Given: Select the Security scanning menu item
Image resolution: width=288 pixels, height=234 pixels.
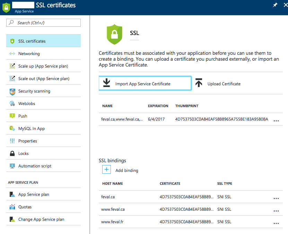Looking at the screenshot, I should 44,91.
